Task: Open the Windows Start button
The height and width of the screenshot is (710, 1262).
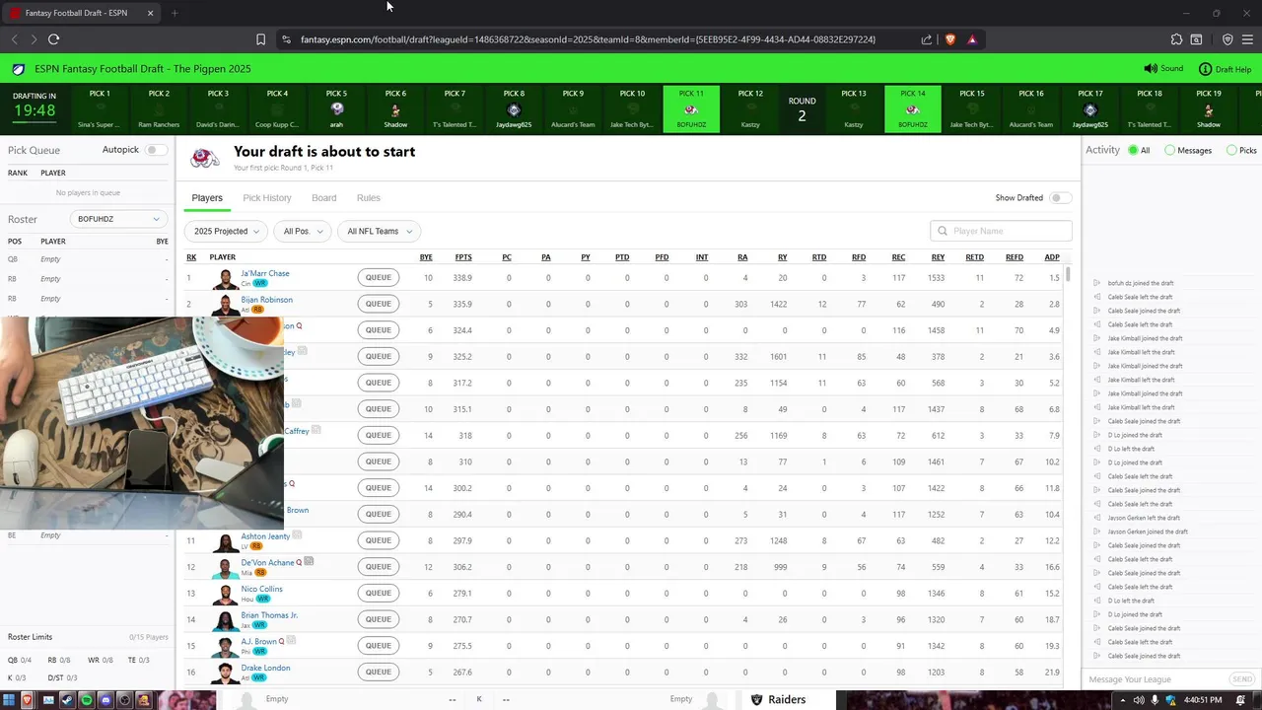Action: (x=8, y=700)
